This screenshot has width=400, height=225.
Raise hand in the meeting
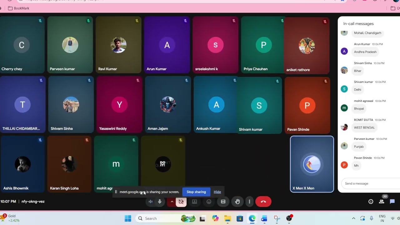(x=237, y=202)
